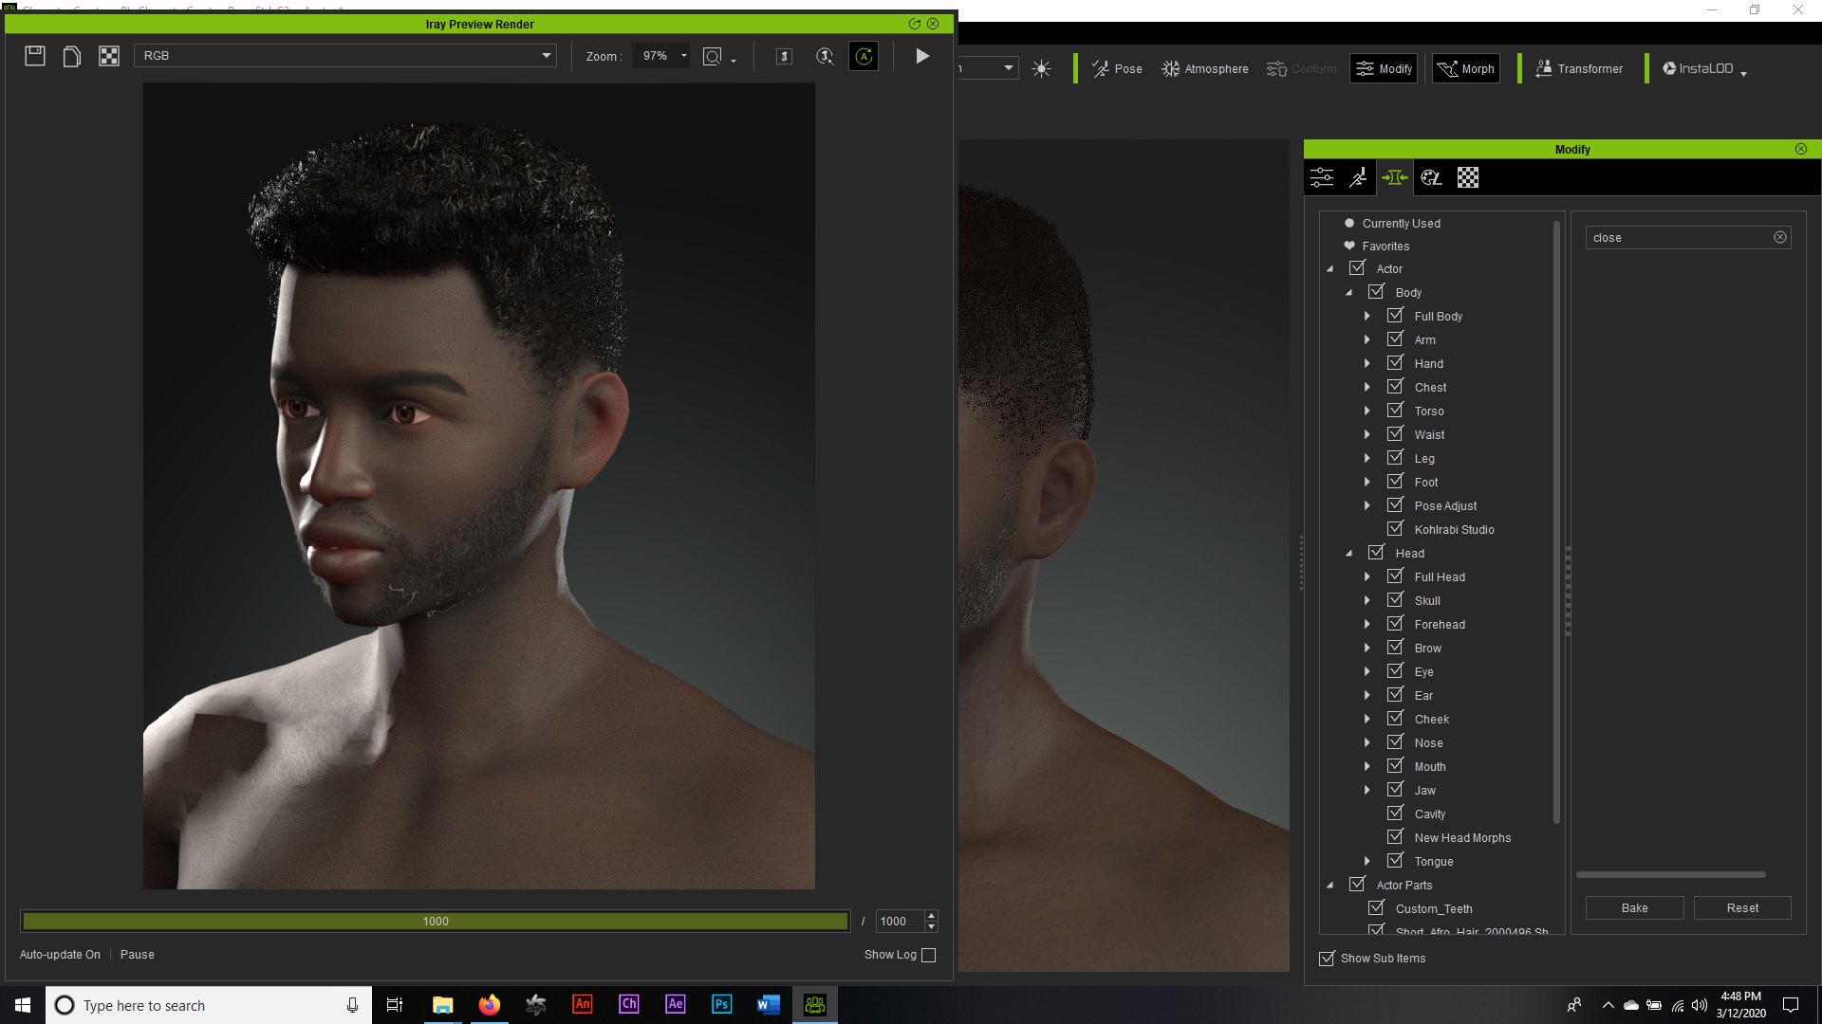This screenshot has width=1822, height=1024.
Task: Open the zoom fit options arrow
Action: [x=734, y=61]
